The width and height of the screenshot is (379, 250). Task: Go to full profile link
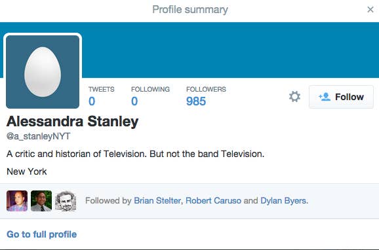pyautogui.click(x=42, y=234)
